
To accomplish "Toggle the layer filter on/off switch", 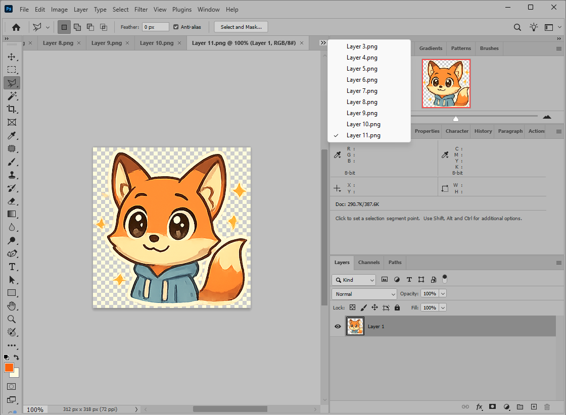I will tap(445, 278).
